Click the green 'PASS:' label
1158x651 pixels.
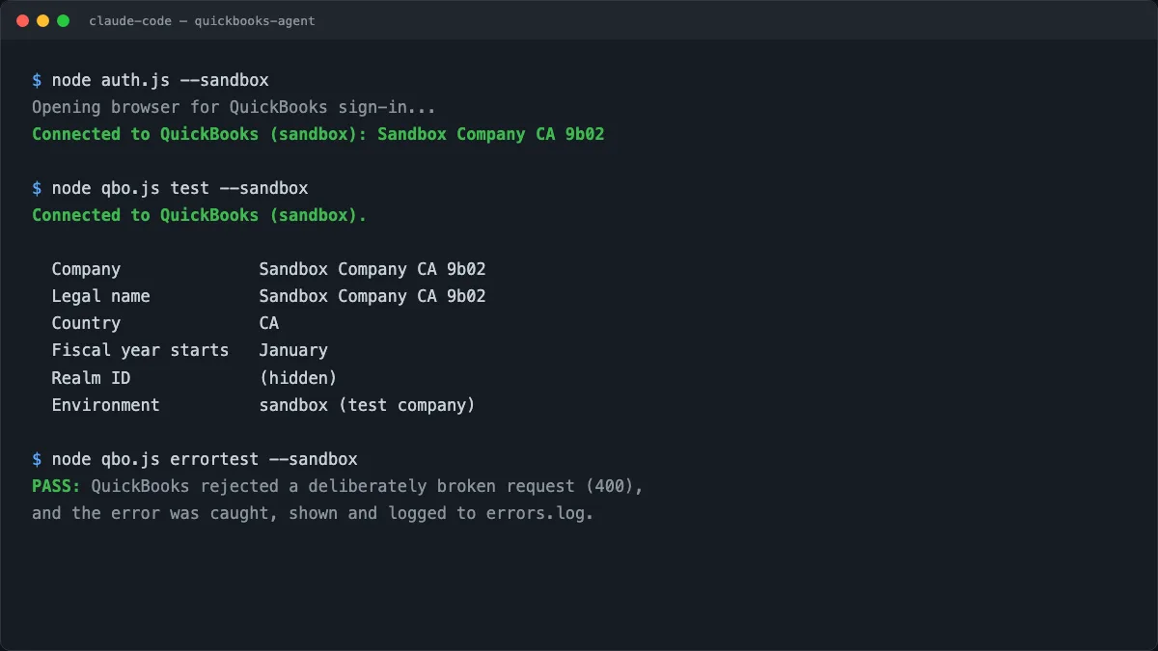click(57, 485)
